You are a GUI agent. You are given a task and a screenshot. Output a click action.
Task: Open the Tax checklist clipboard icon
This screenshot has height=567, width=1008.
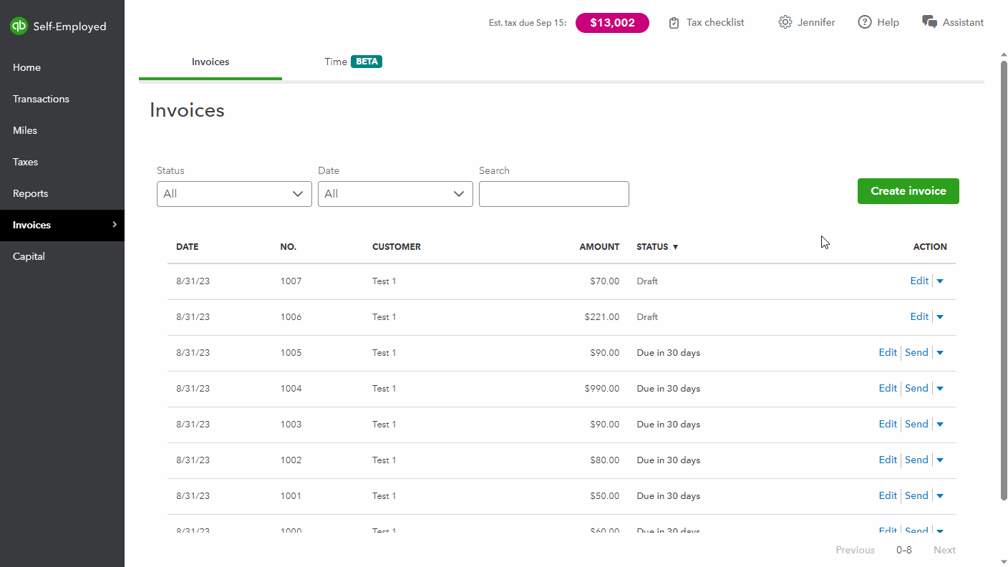[674, 23]
